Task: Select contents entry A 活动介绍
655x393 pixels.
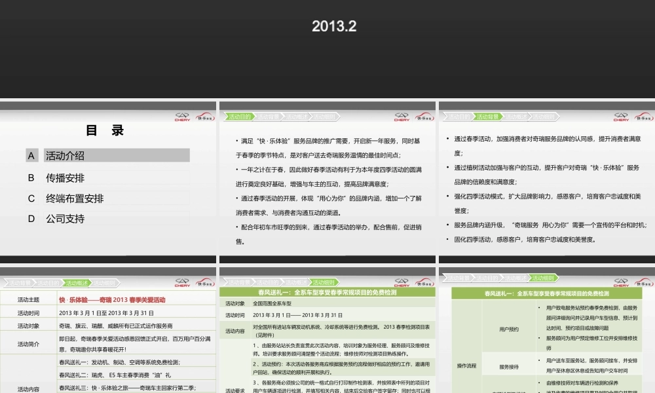Action: 108,155
